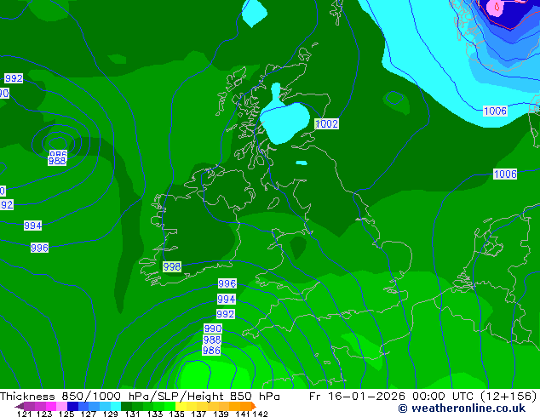The width and height of the screenshot is (540, 417).
Task: Click the dark blue swatch above legend value 125
Action: point(72,406)
